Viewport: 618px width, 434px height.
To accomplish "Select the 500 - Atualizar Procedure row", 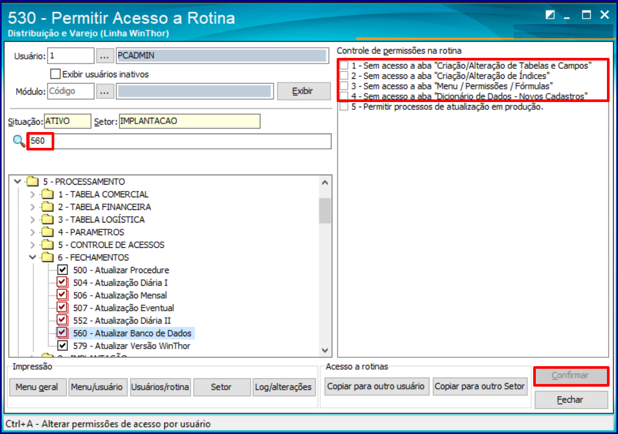I will point(121,270).
